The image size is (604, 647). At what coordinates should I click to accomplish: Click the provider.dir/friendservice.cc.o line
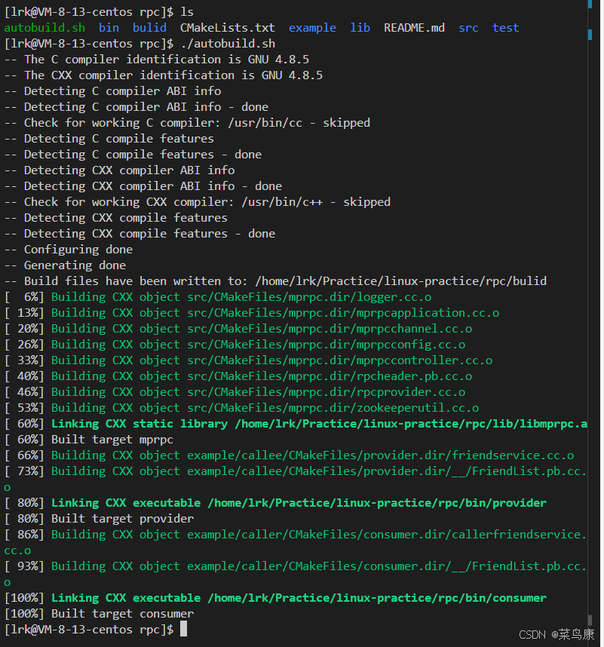point(289,455)
